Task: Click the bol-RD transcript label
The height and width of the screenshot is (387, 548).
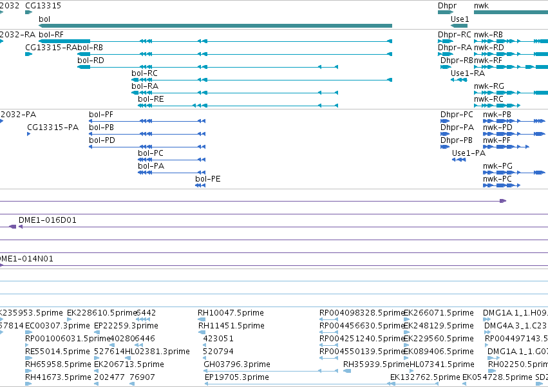Action: pos(91,61)
